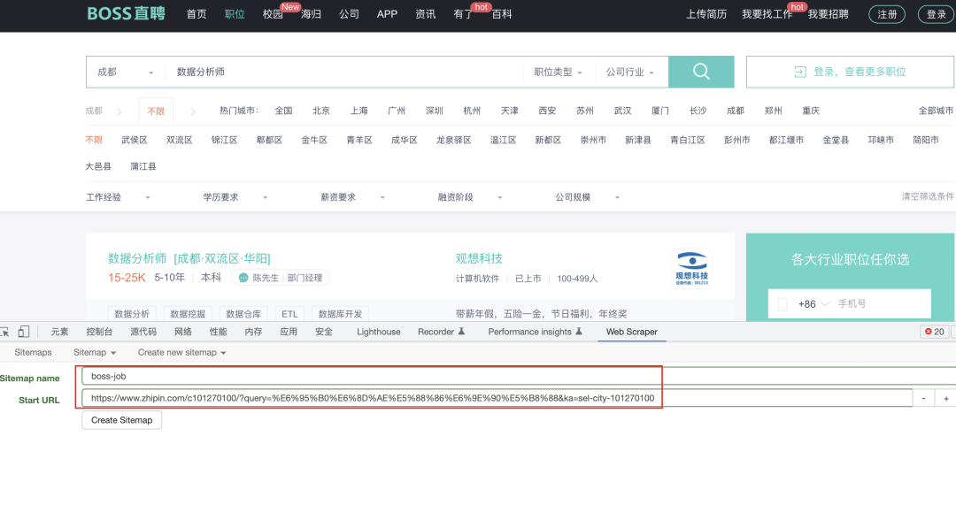Open the Recorder panel tab
Screen dimensions: 956x528
point(437,331)
